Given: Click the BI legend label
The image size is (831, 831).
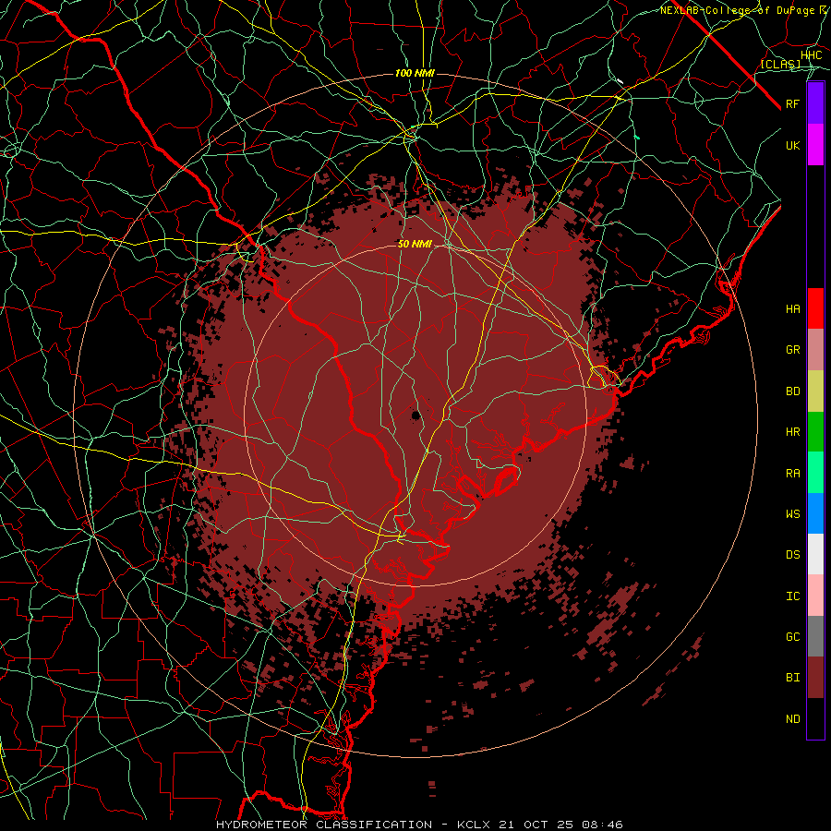Looking at the screenshot, I should click(793, 678).
